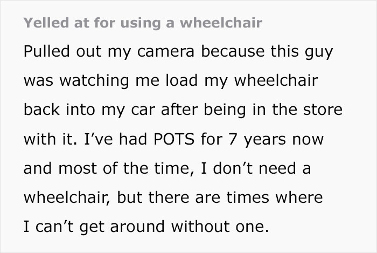Select 'wheelchair' at end of second line
Viewport: 377px width, 253px height.
point(276,80)
